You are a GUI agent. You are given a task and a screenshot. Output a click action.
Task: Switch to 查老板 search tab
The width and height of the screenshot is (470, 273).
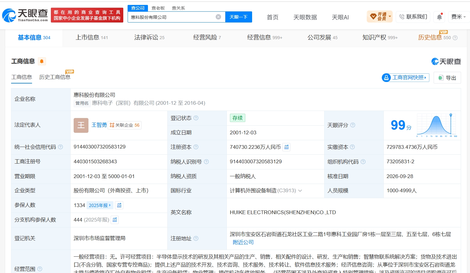pyautogui.click(x=158, y=8)
